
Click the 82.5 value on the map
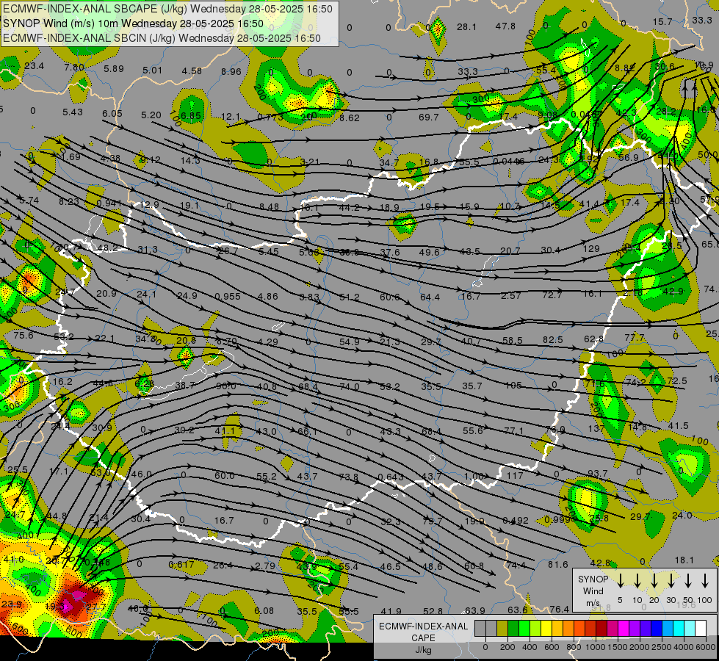[x=552, y=340]
